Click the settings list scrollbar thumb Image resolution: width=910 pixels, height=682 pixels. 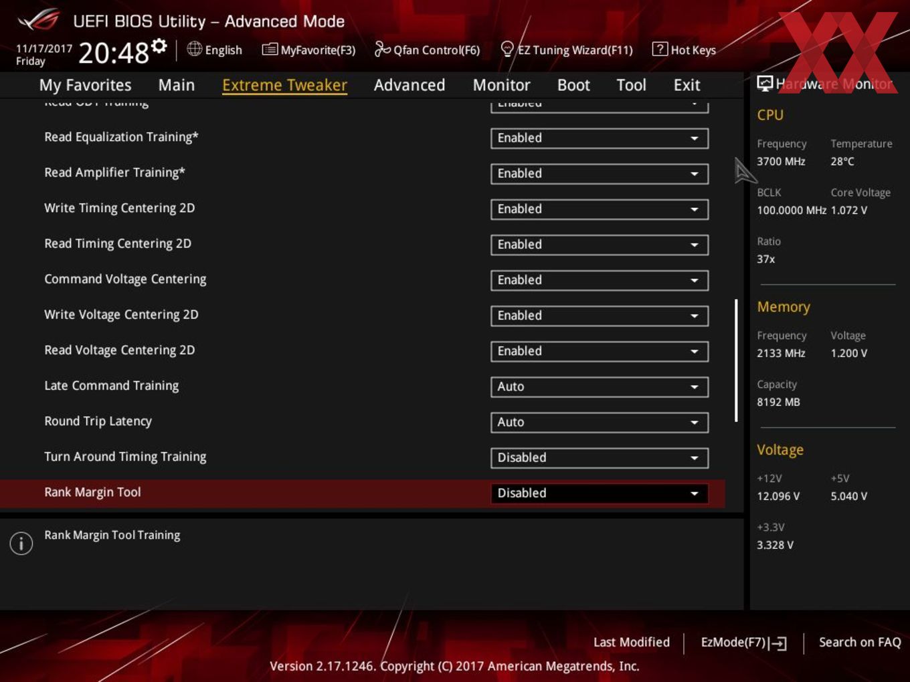[736, 360]
